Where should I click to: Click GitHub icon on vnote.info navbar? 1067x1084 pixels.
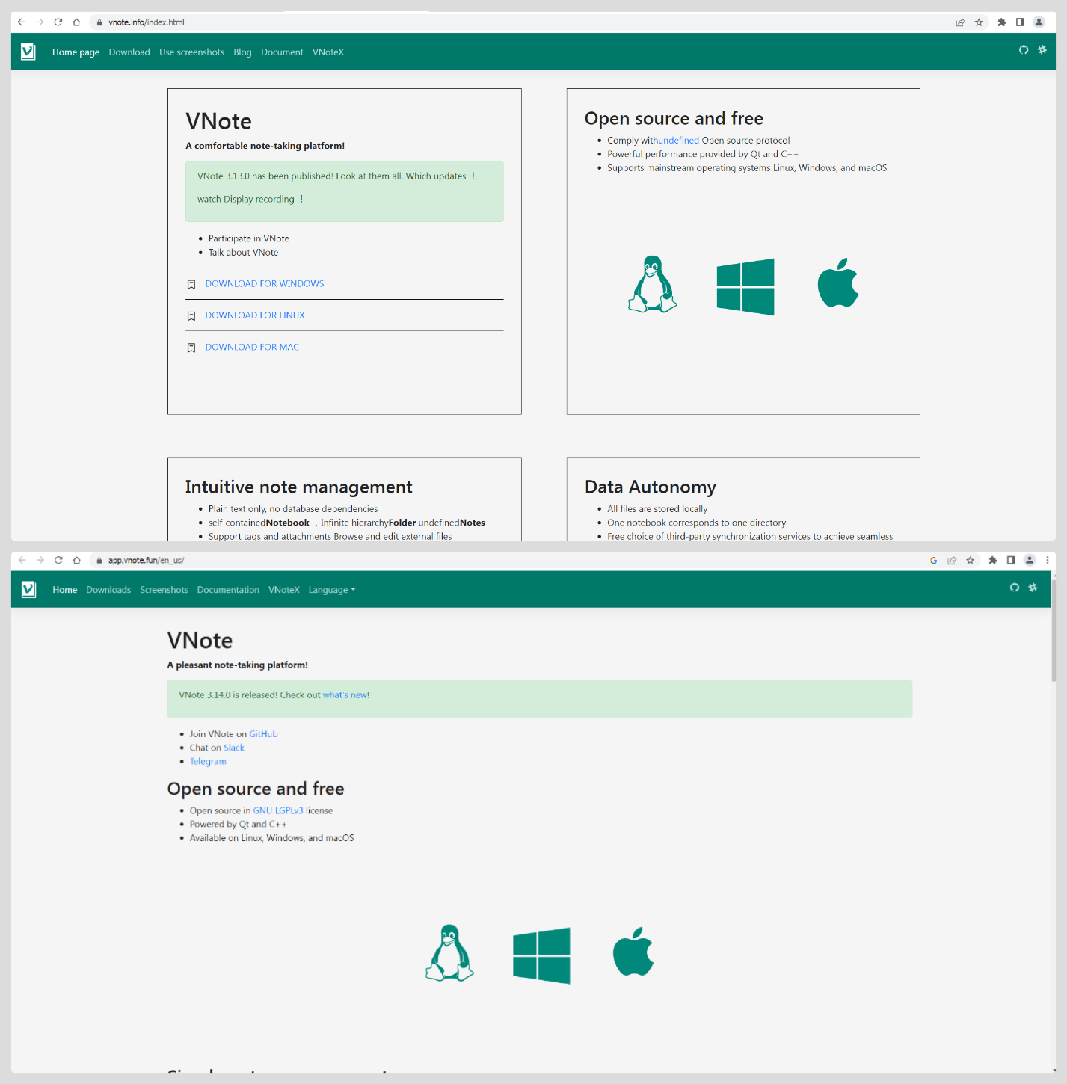pyautogui.click(x=1024, y=50)
